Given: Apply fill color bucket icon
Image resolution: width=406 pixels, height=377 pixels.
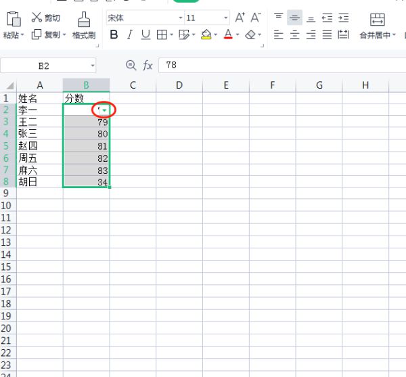Looking at the screenshot, I should (206, 34).
